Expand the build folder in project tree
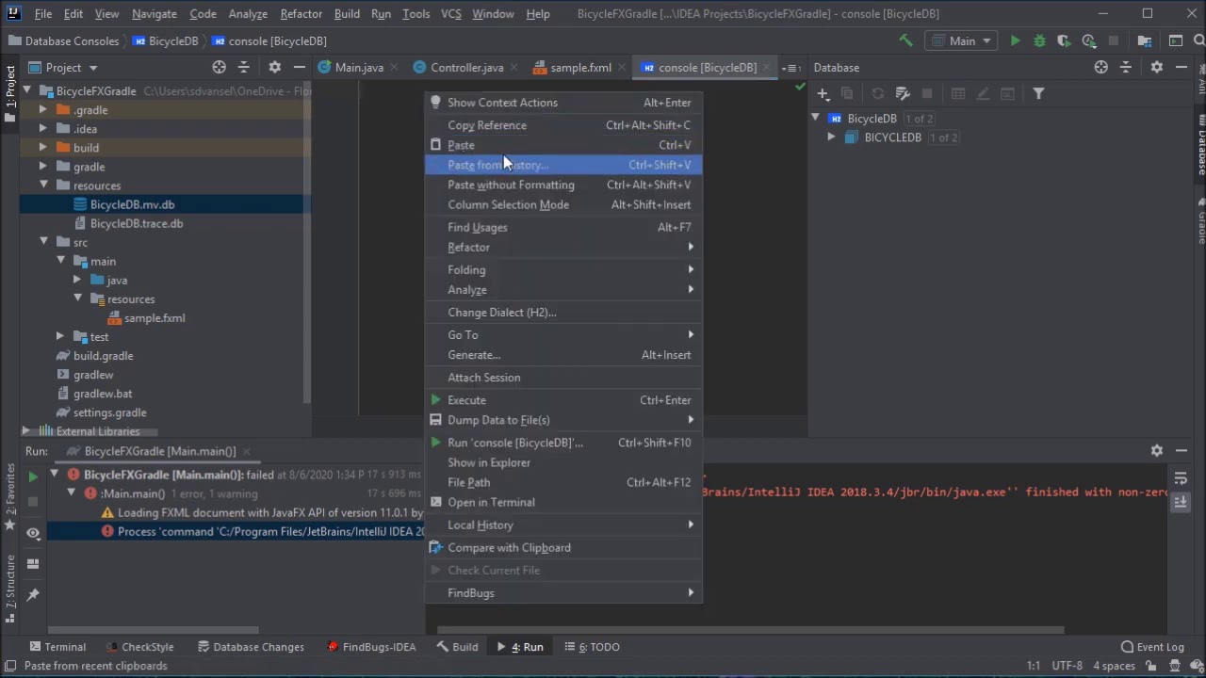This screenshot has height=678, width=1206. pos(44,148)
